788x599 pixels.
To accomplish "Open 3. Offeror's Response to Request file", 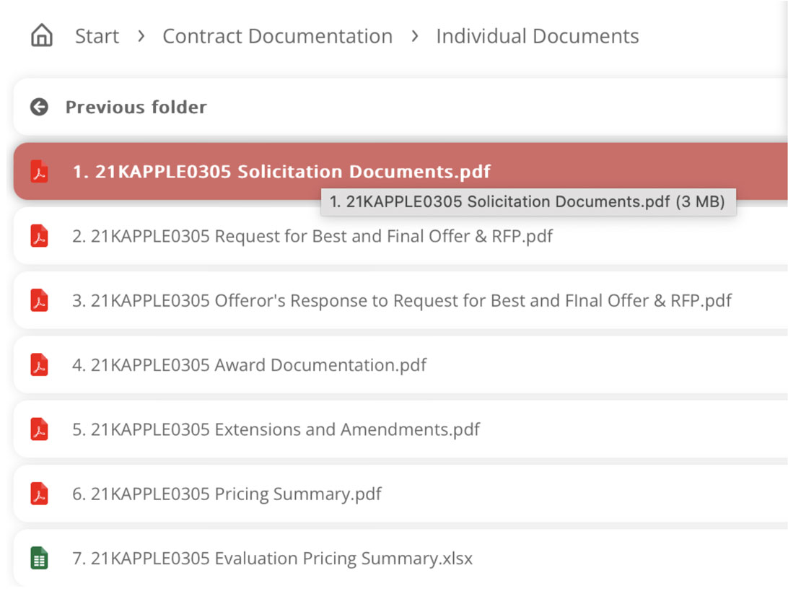I will [401, 301].
